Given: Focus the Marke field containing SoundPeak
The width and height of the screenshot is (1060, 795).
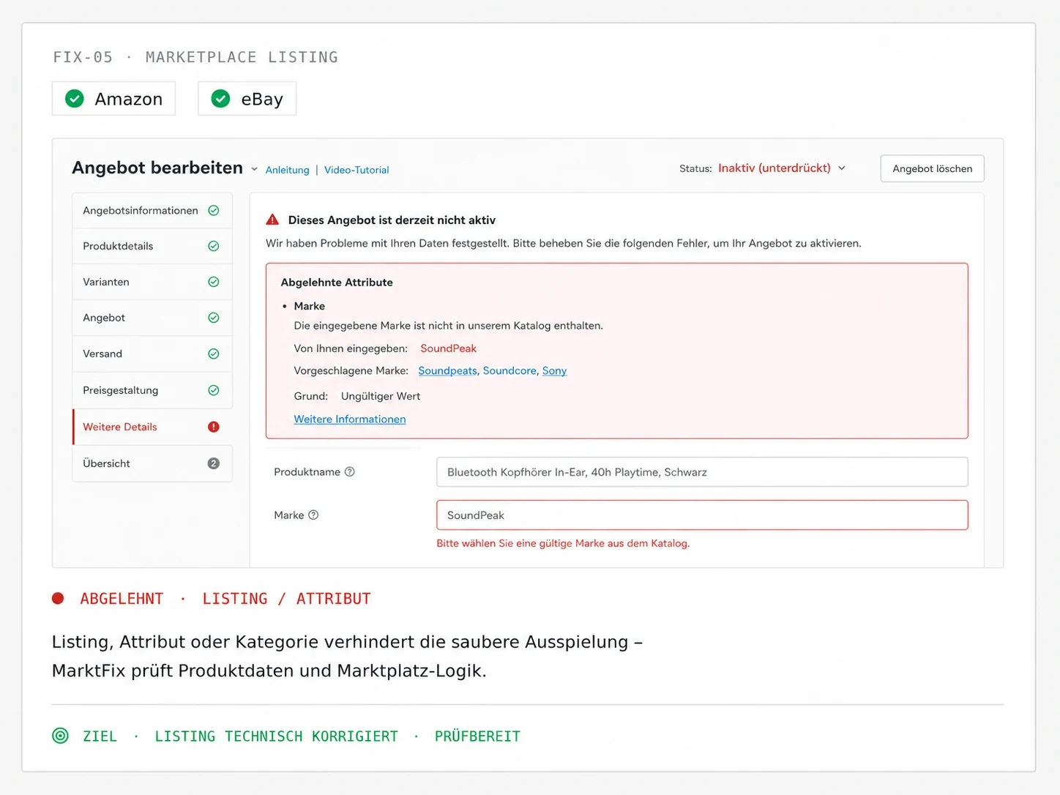Looking at the screenshot, I should tap(702, 515).
